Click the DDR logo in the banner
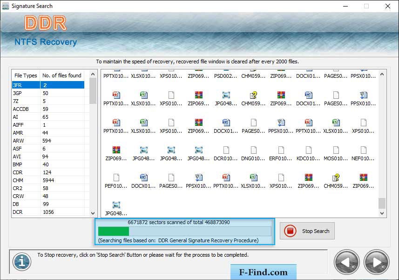 pos(46,23)
